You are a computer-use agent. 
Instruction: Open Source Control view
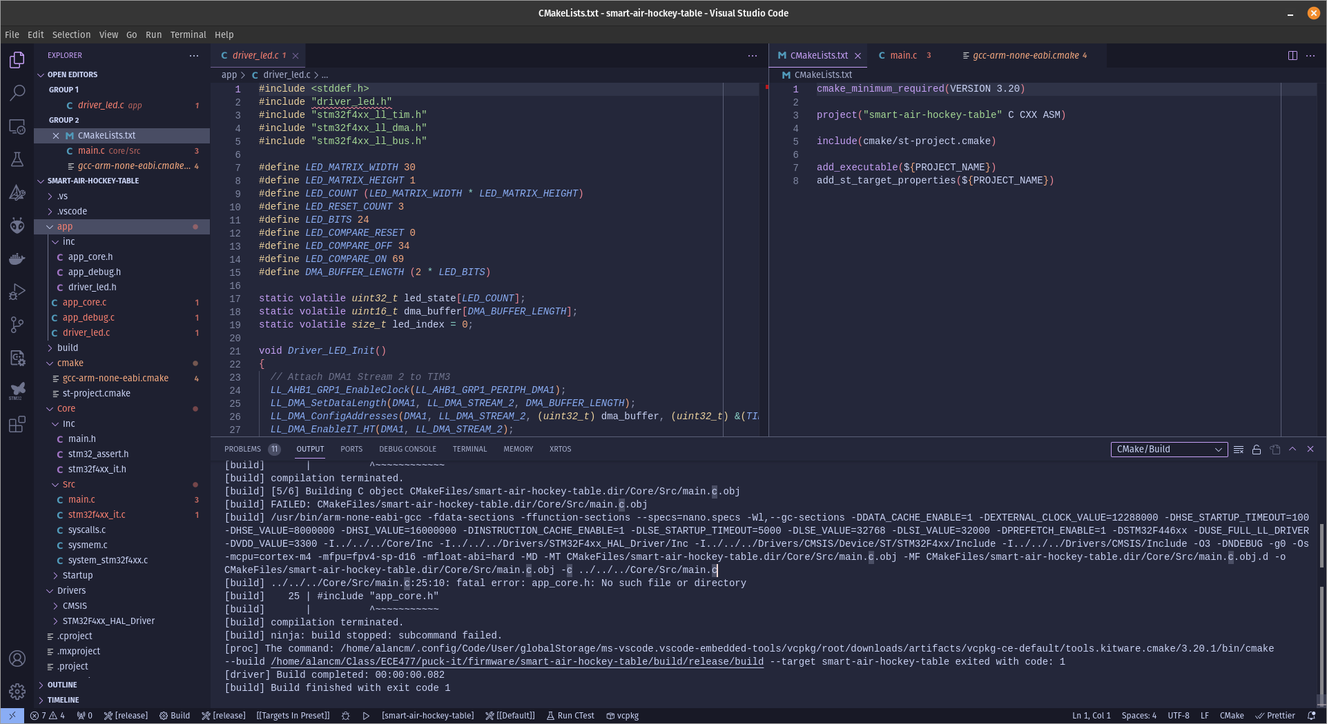pos(17,325)
